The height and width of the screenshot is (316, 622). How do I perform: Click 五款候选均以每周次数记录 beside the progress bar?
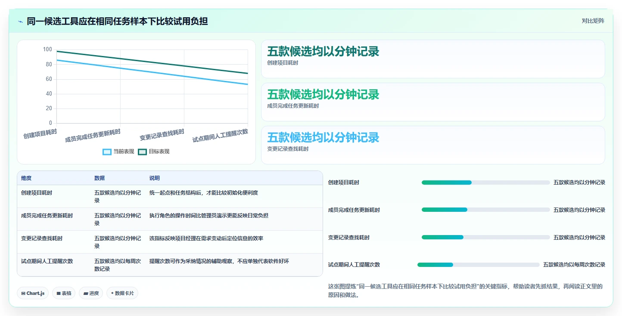coord(574,265)
